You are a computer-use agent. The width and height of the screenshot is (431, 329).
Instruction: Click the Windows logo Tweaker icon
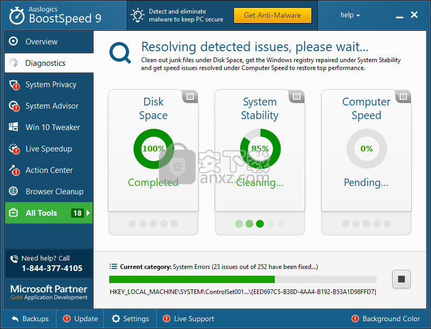pos(13,127)
